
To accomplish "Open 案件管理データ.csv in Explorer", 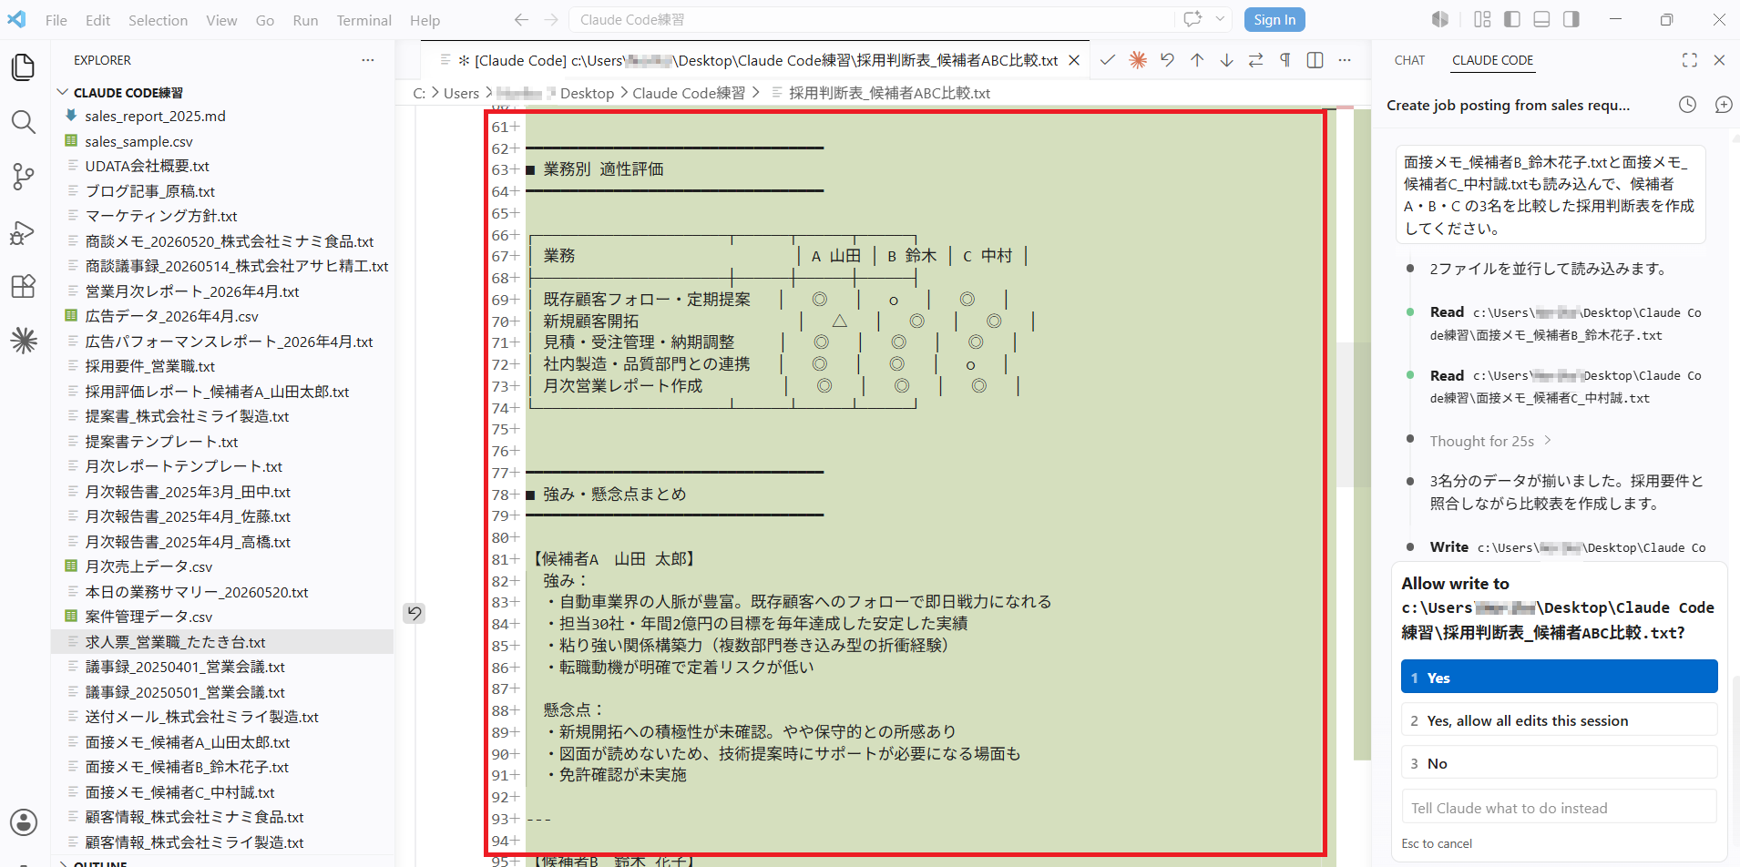I will tap(148, 617).
